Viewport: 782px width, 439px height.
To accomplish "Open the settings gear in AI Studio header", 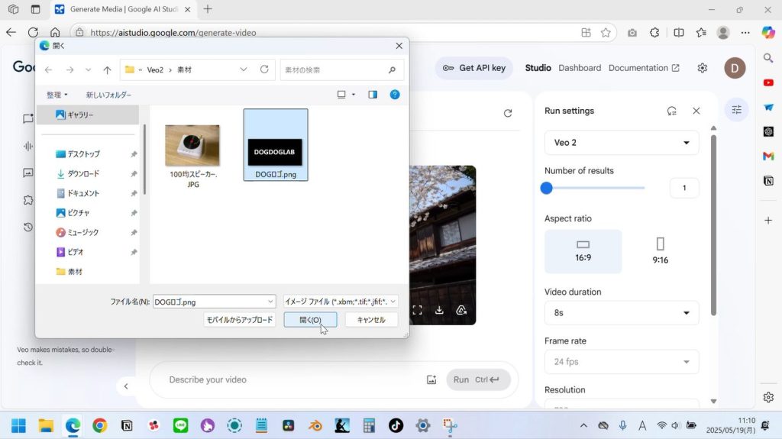I will coord(702,68).
